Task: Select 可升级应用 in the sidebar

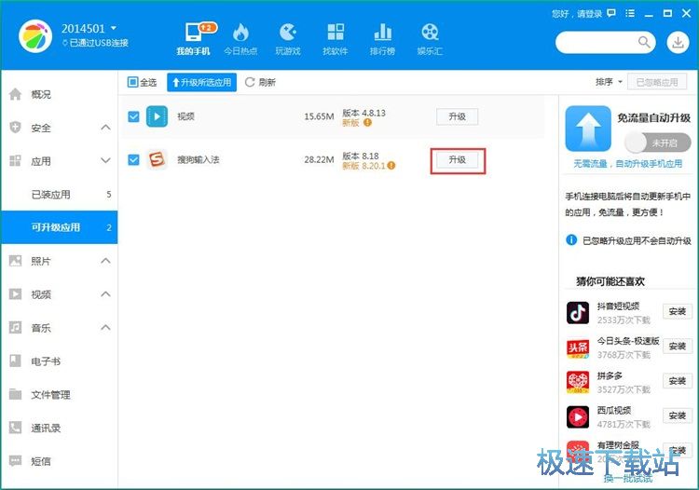Action: 59,227
